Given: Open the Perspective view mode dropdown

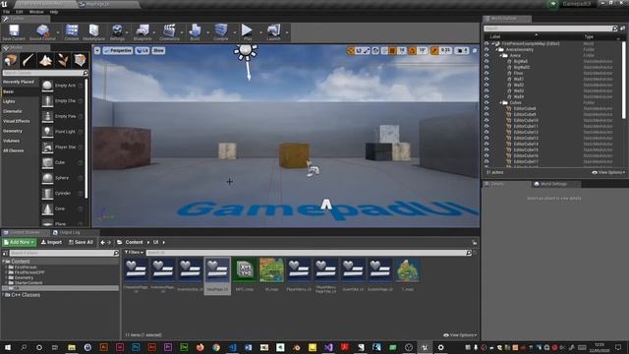Looking at the screenshot, I should click(118, 50).
